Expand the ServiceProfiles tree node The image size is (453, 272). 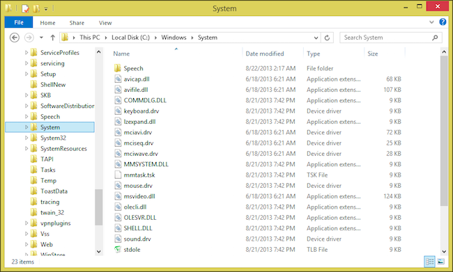[26, 52]
